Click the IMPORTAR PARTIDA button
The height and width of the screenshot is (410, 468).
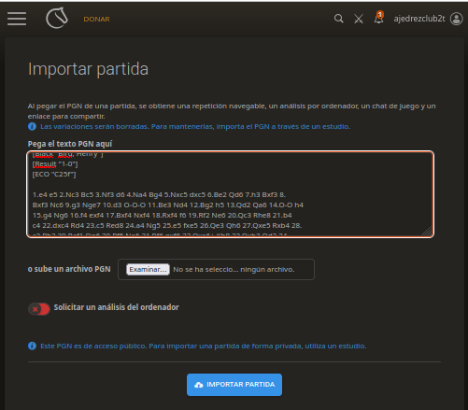point(234,385)
